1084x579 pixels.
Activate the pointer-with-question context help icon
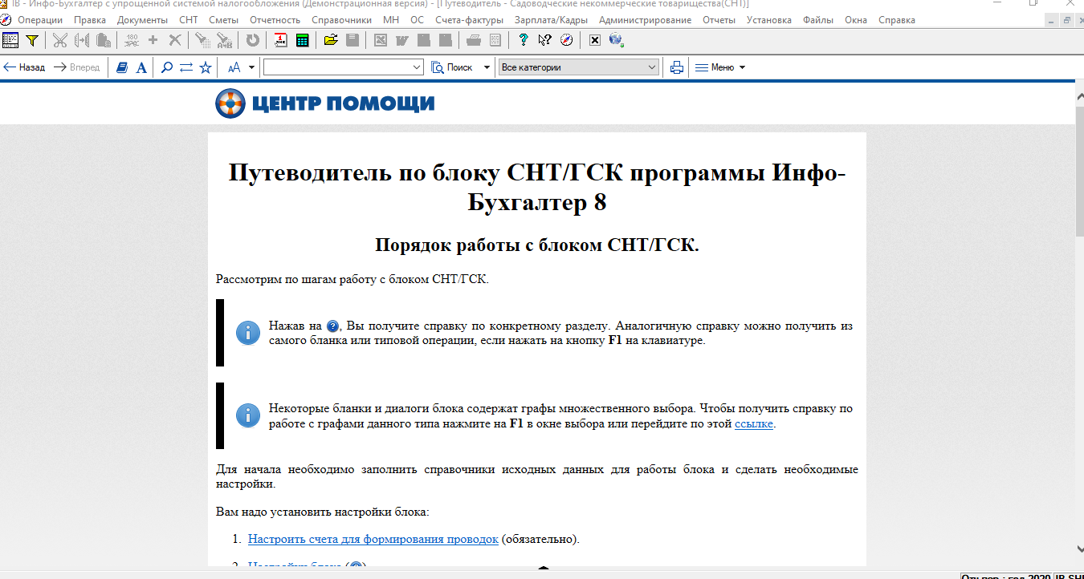coord(545,39)
